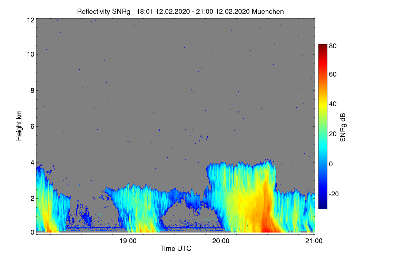414x276 pixels.
Task: Click the dark red top of the colorbar
Action: point(323,47)
